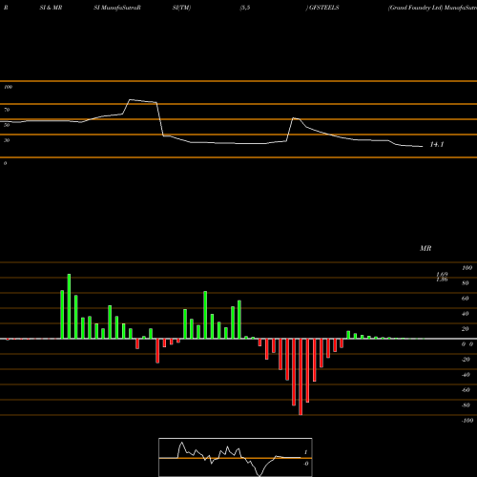Click the MR label above histogram
Screen dimensions: 477x477
pos(425,248)
